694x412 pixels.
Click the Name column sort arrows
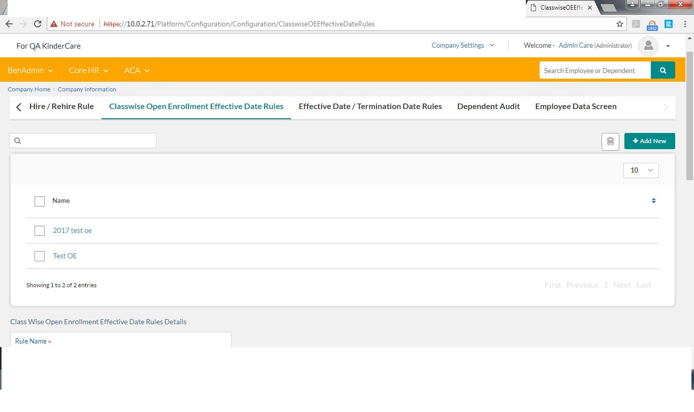(x=653, y=201)
